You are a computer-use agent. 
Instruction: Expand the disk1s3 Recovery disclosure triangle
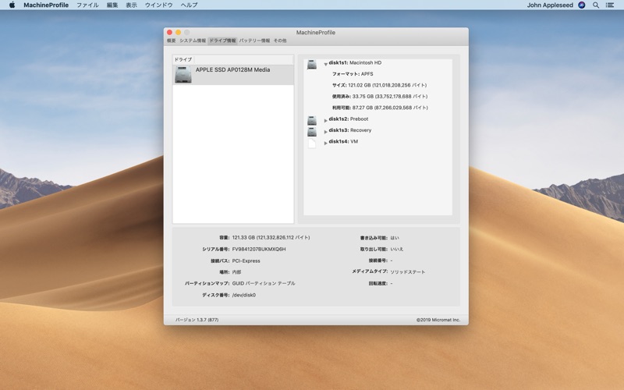pyautogui.click(x=325, y=131)
